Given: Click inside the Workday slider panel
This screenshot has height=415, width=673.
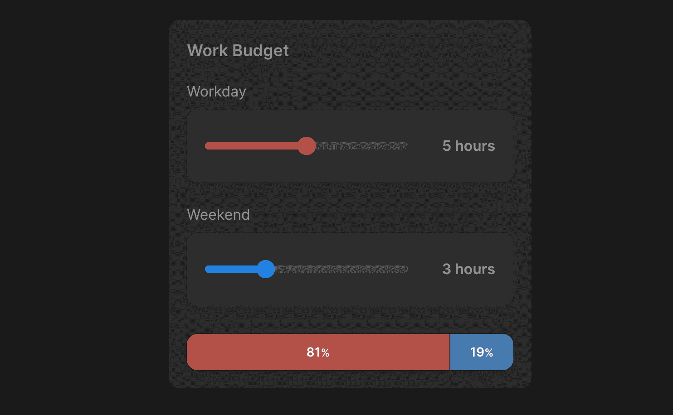Looking at the screenshot, I should 350,170.
